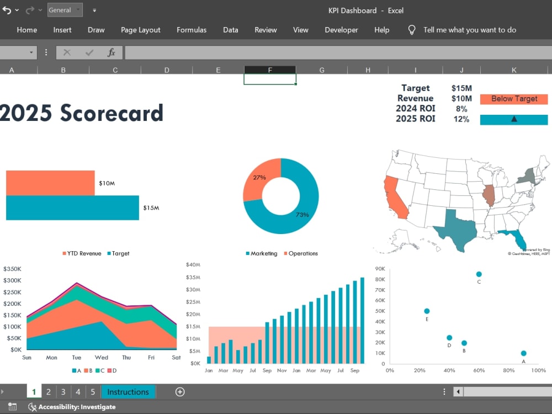
Task: Click the accessibility checker icon
Action: click(32, 407)
